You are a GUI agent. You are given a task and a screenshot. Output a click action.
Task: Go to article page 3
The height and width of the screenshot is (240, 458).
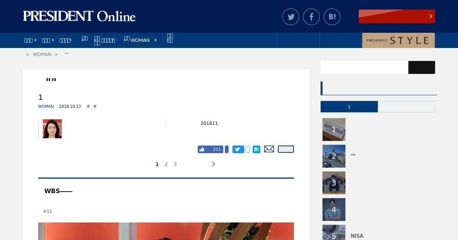[175, 164]
